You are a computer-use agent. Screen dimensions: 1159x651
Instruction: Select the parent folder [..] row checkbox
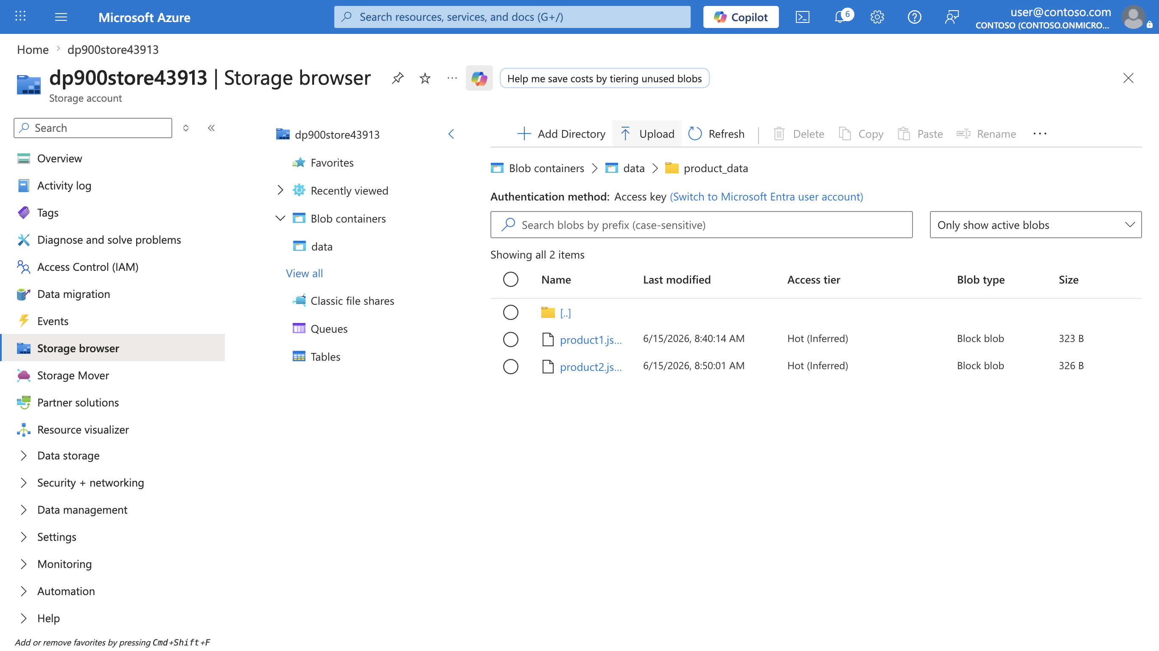point(510,312)
